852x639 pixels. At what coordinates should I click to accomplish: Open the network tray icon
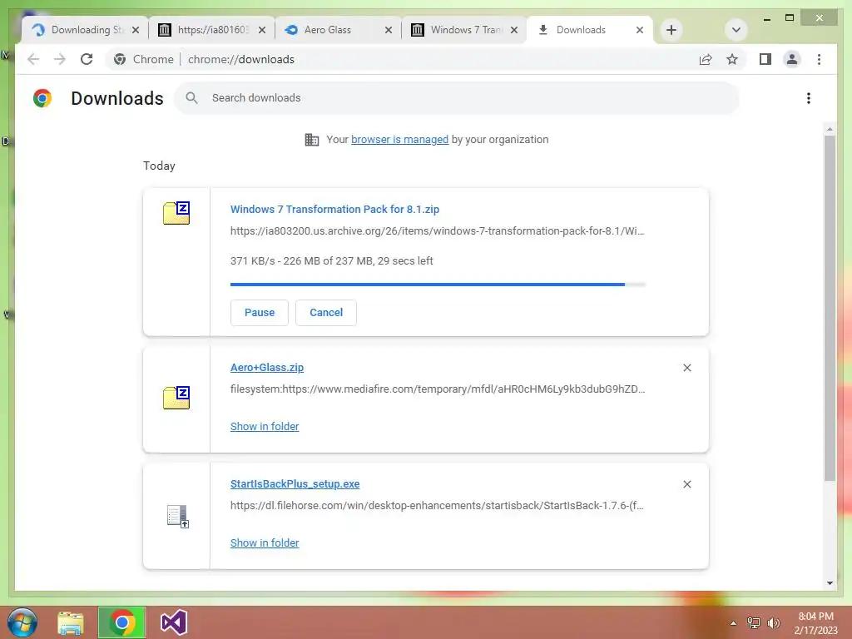[754, 623]
